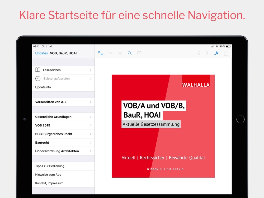
Task: Go to next section with down arrow
Action: 120,53
